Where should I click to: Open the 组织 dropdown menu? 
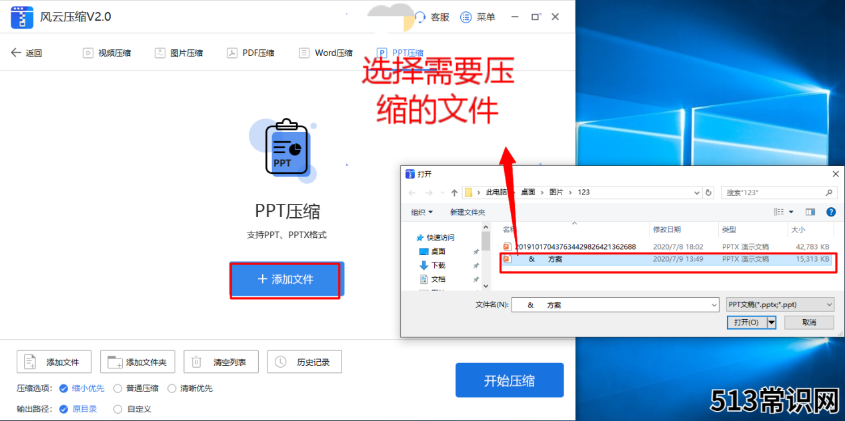click(422, 212)
